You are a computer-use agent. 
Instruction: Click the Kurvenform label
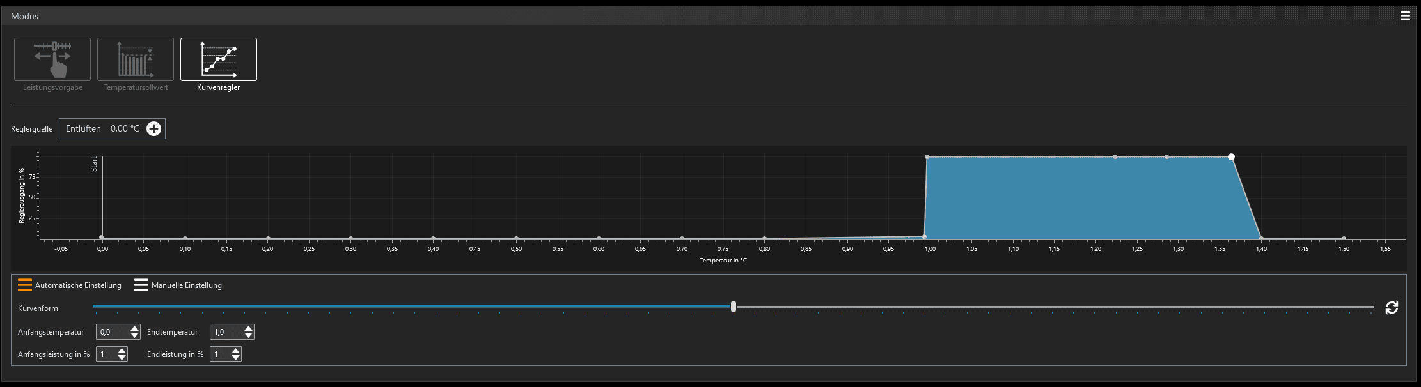tap(38, 308)
